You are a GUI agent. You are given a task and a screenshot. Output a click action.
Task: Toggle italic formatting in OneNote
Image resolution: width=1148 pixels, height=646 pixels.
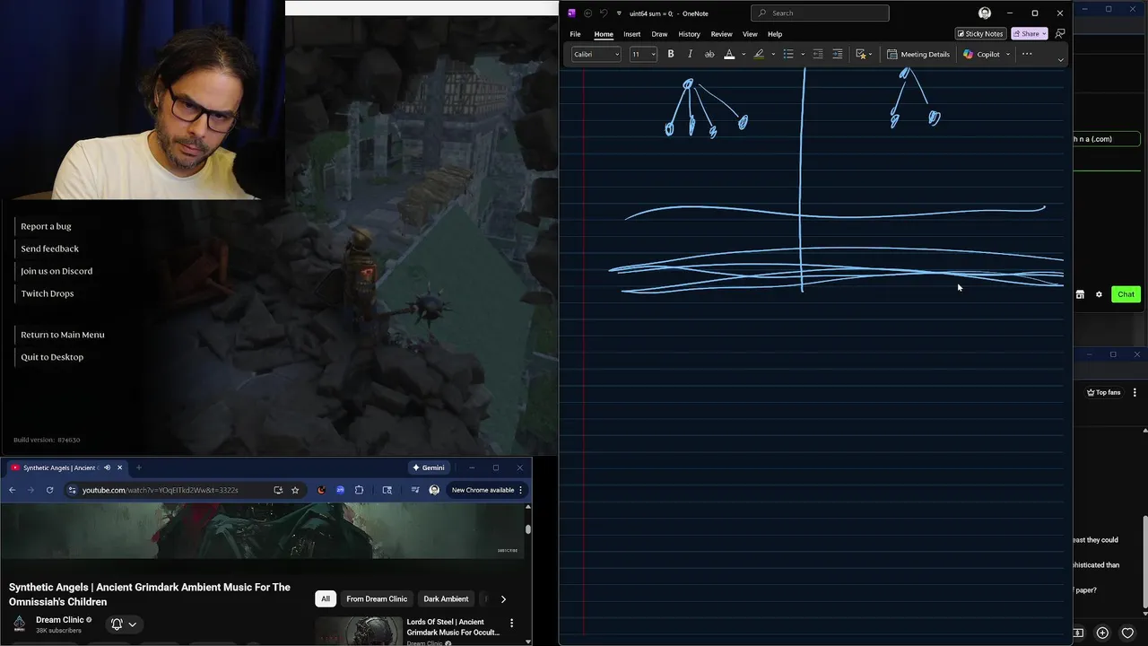(690, 54)
